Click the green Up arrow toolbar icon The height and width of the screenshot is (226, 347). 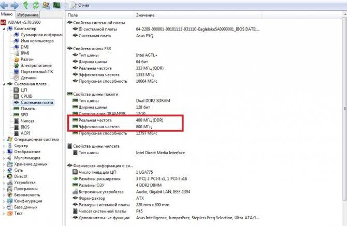[x=25, y=5]
